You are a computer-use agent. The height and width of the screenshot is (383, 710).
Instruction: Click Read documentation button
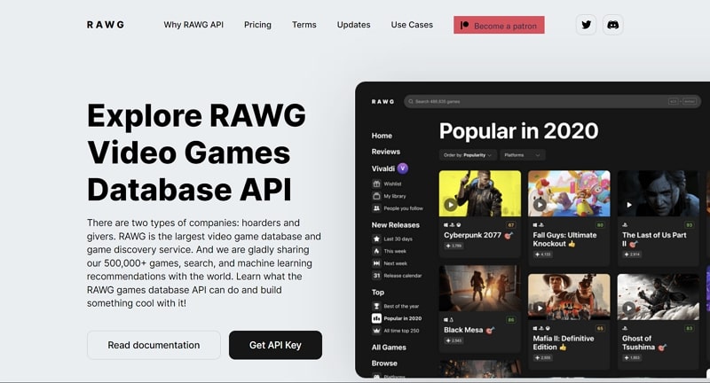tap(154, 345)
